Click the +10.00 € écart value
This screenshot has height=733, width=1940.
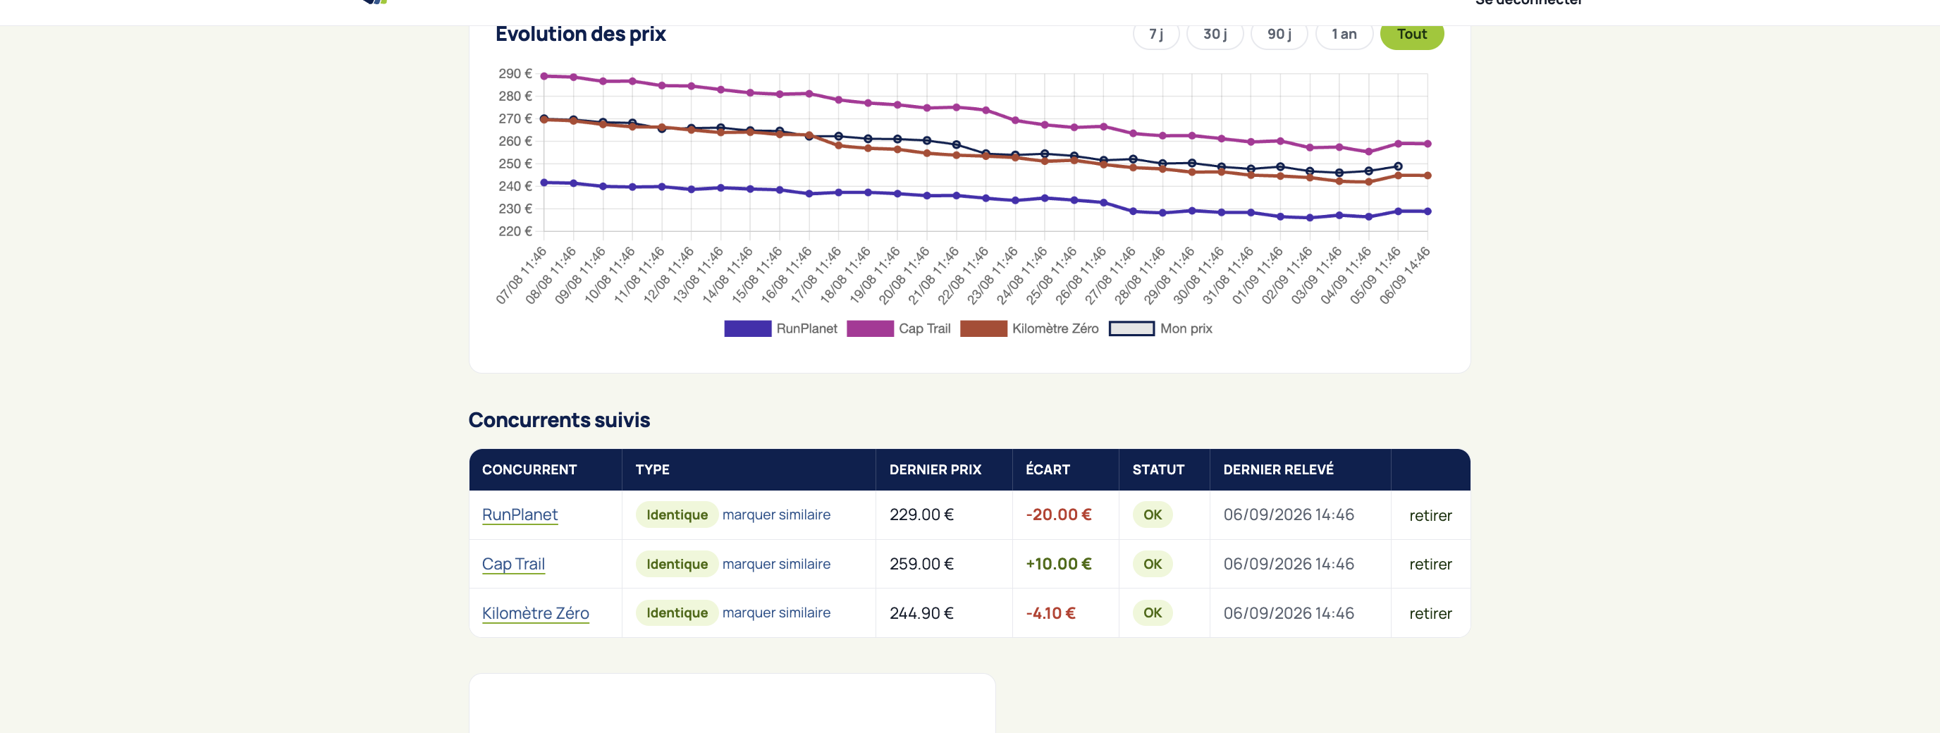click(x=1058, y=564)
